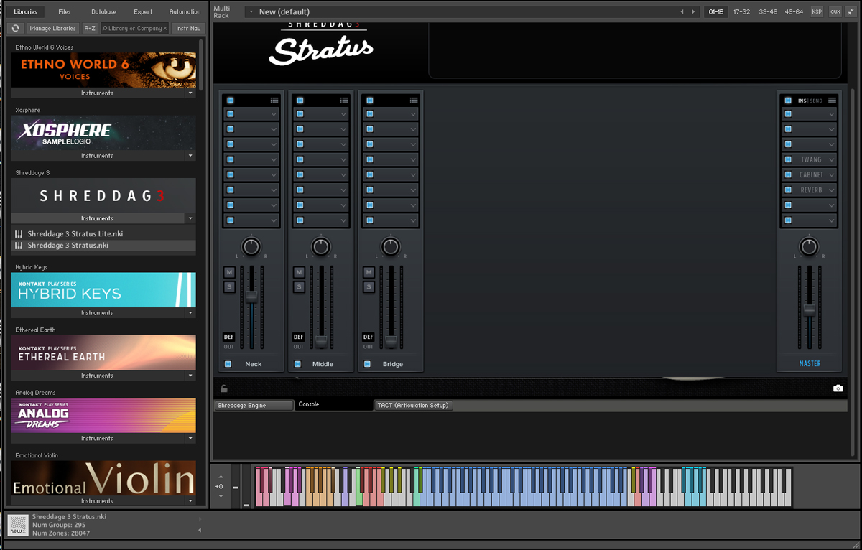Click the Middle channel volume fader
Viewport: 862px width, 550px height.
coord(321,341)
